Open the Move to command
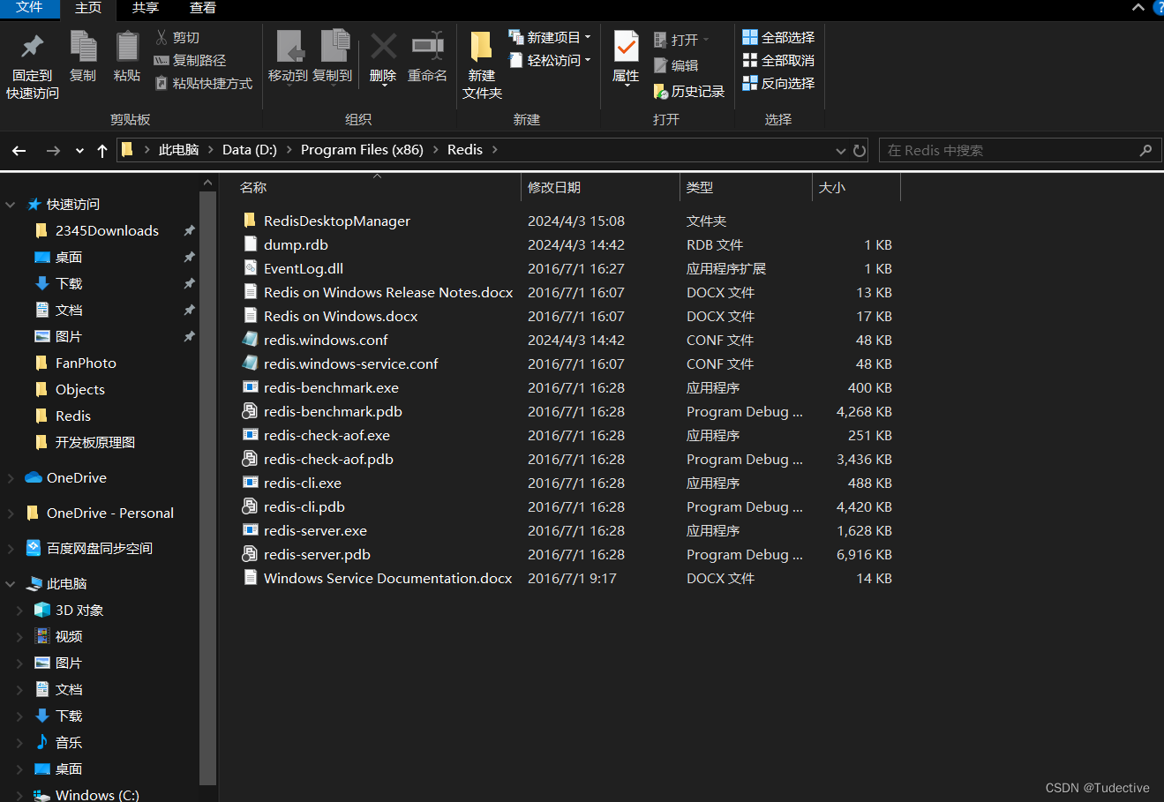 [x=288, y=57]
